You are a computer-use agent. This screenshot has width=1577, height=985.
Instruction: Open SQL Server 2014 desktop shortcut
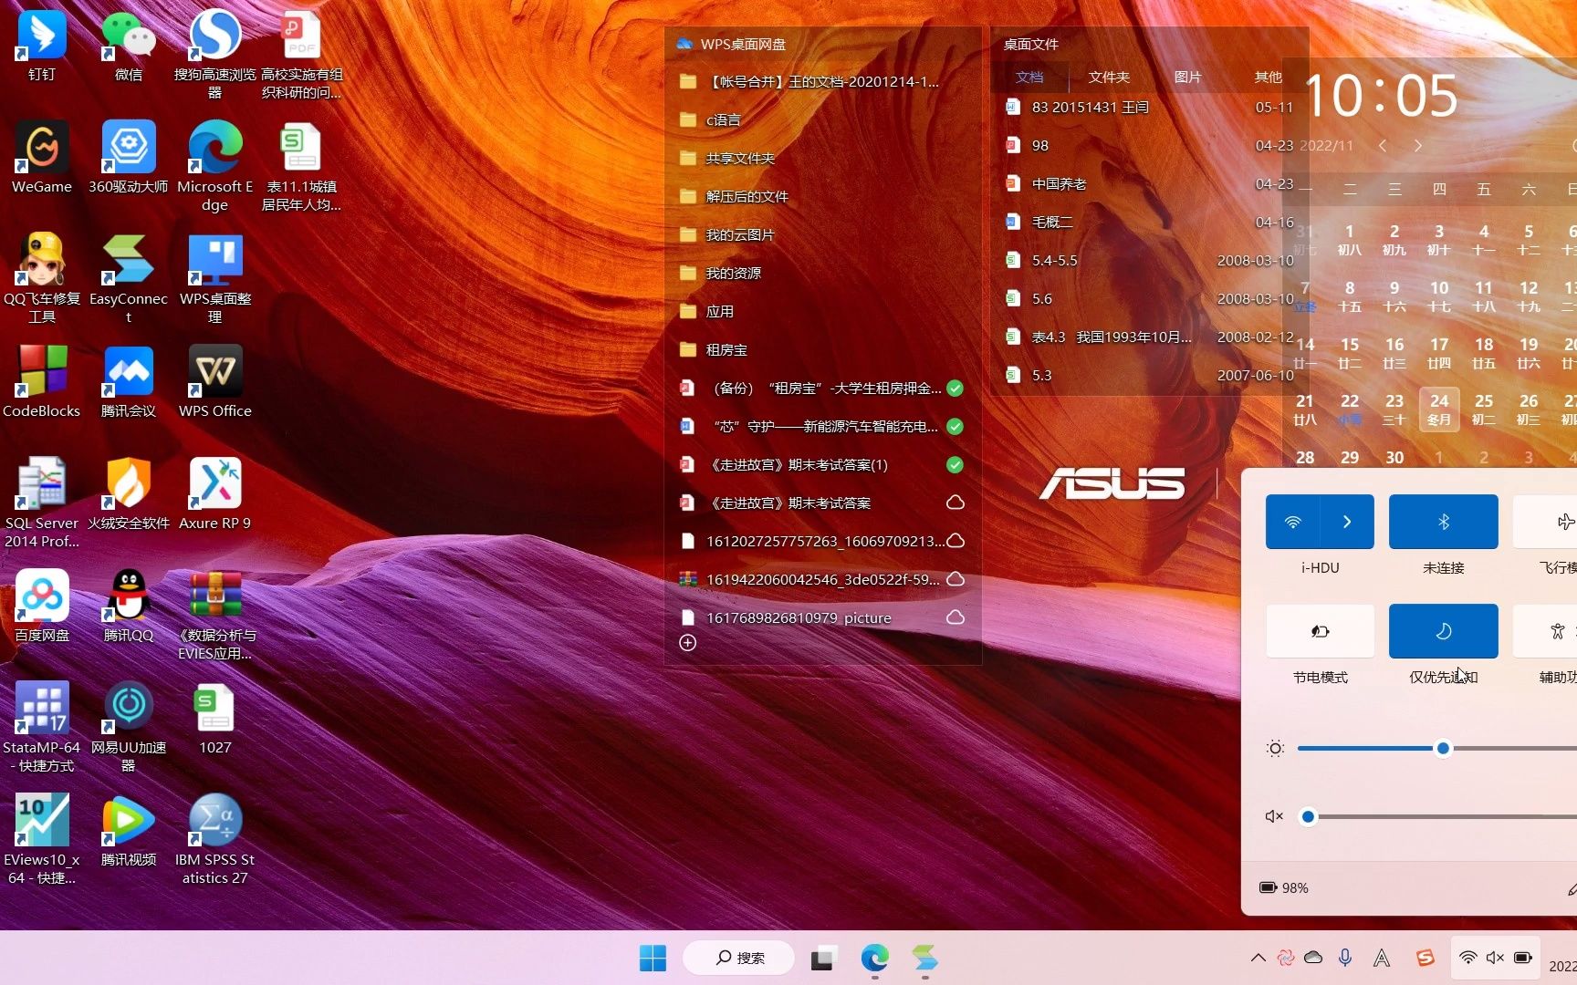(x=41, y=502)
